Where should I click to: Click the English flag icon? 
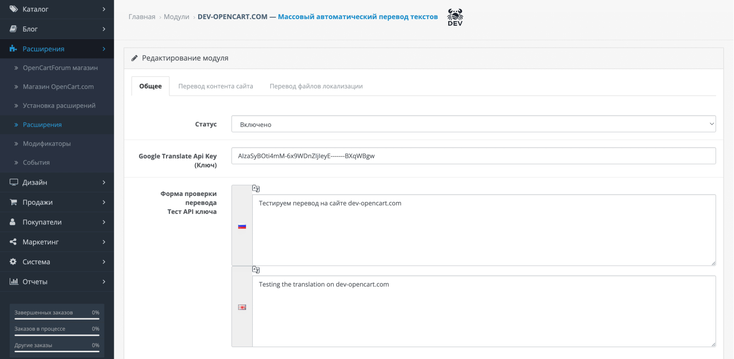[x=242, y=307]
